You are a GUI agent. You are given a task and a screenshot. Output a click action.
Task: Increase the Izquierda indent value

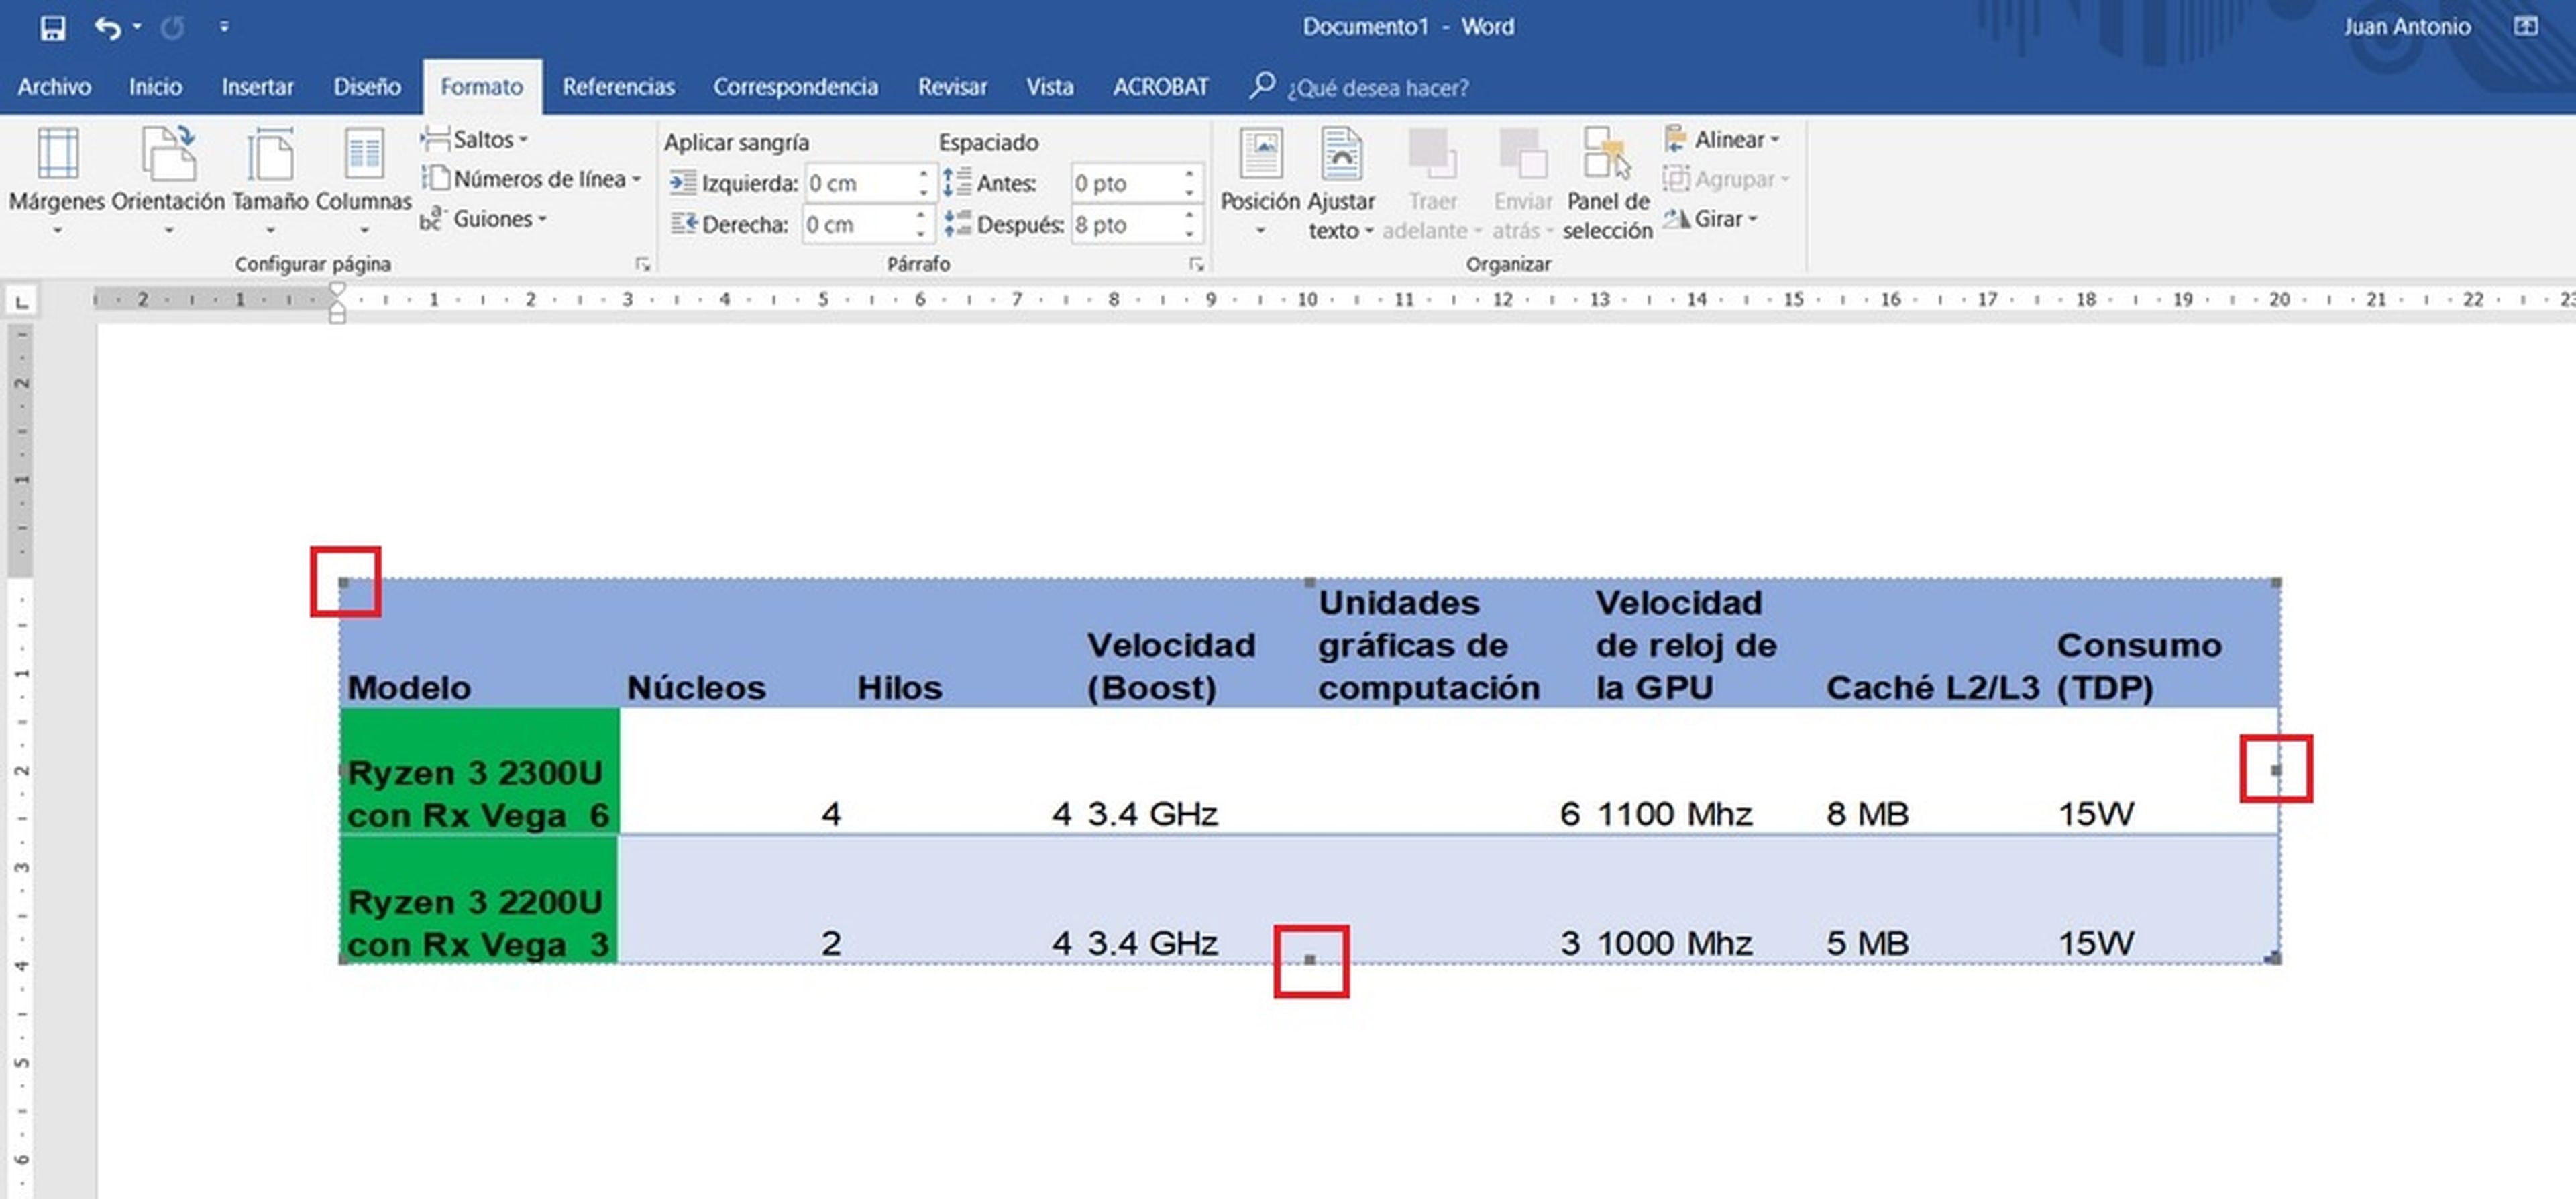point(923,175)
